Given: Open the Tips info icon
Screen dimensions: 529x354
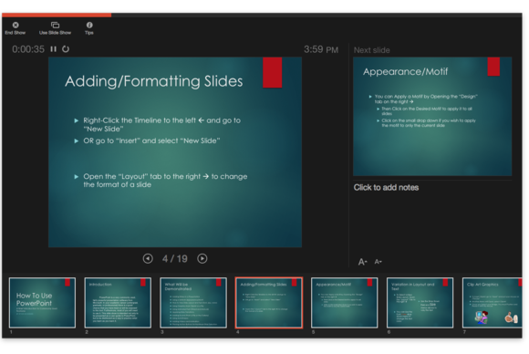Looking at the screenshot, I should point(89,25).
